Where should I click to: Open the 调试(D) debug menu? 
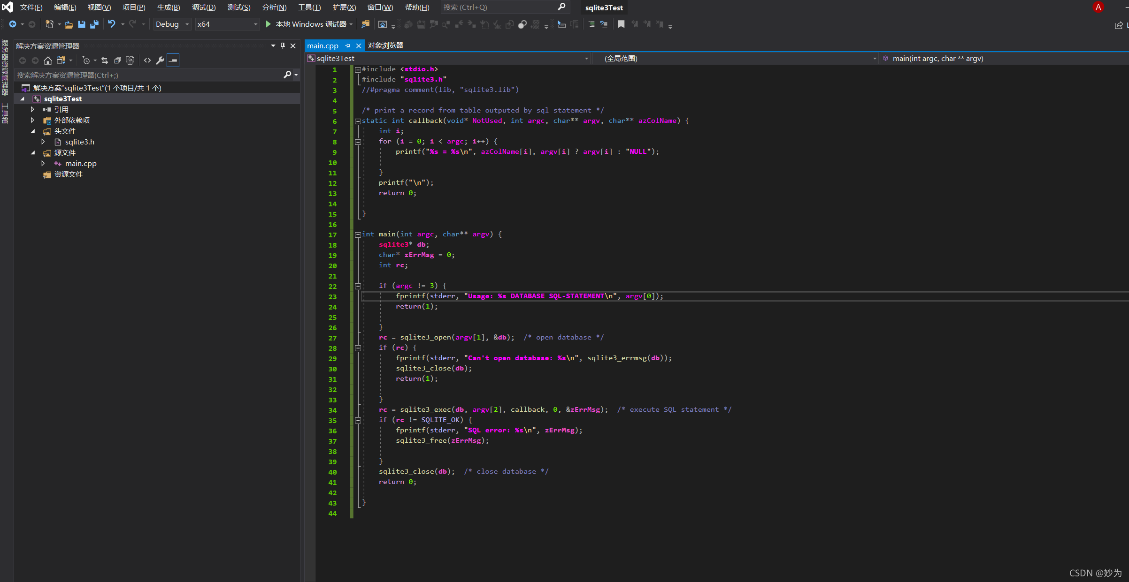[204, 8]
